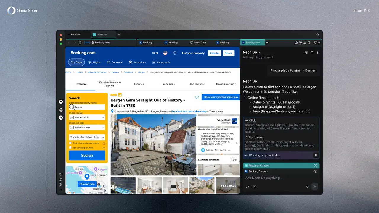
Task: Enable I'm traveling for work
Action: coord(71,147)
